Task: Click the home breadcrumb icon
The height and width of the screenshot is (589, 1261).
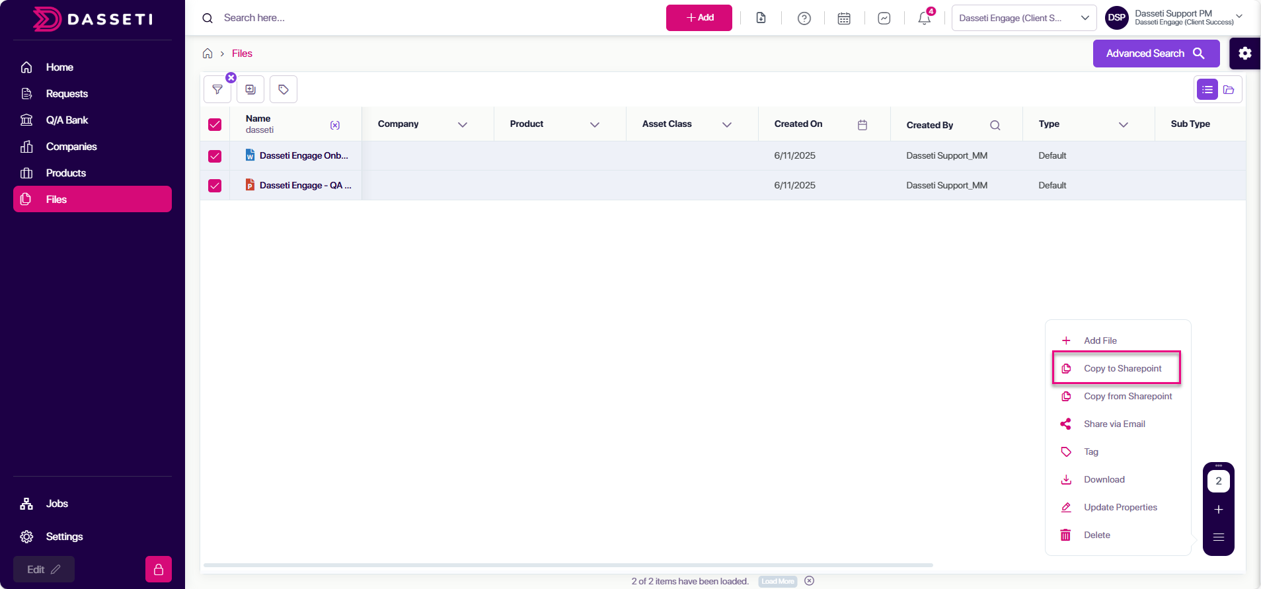Action: pyautogui.click(x=208, y=54)
